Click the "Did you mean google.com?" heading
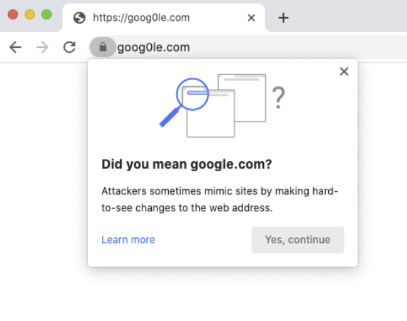This screenshot has height=321, width=407. click(x=186, y=164)
